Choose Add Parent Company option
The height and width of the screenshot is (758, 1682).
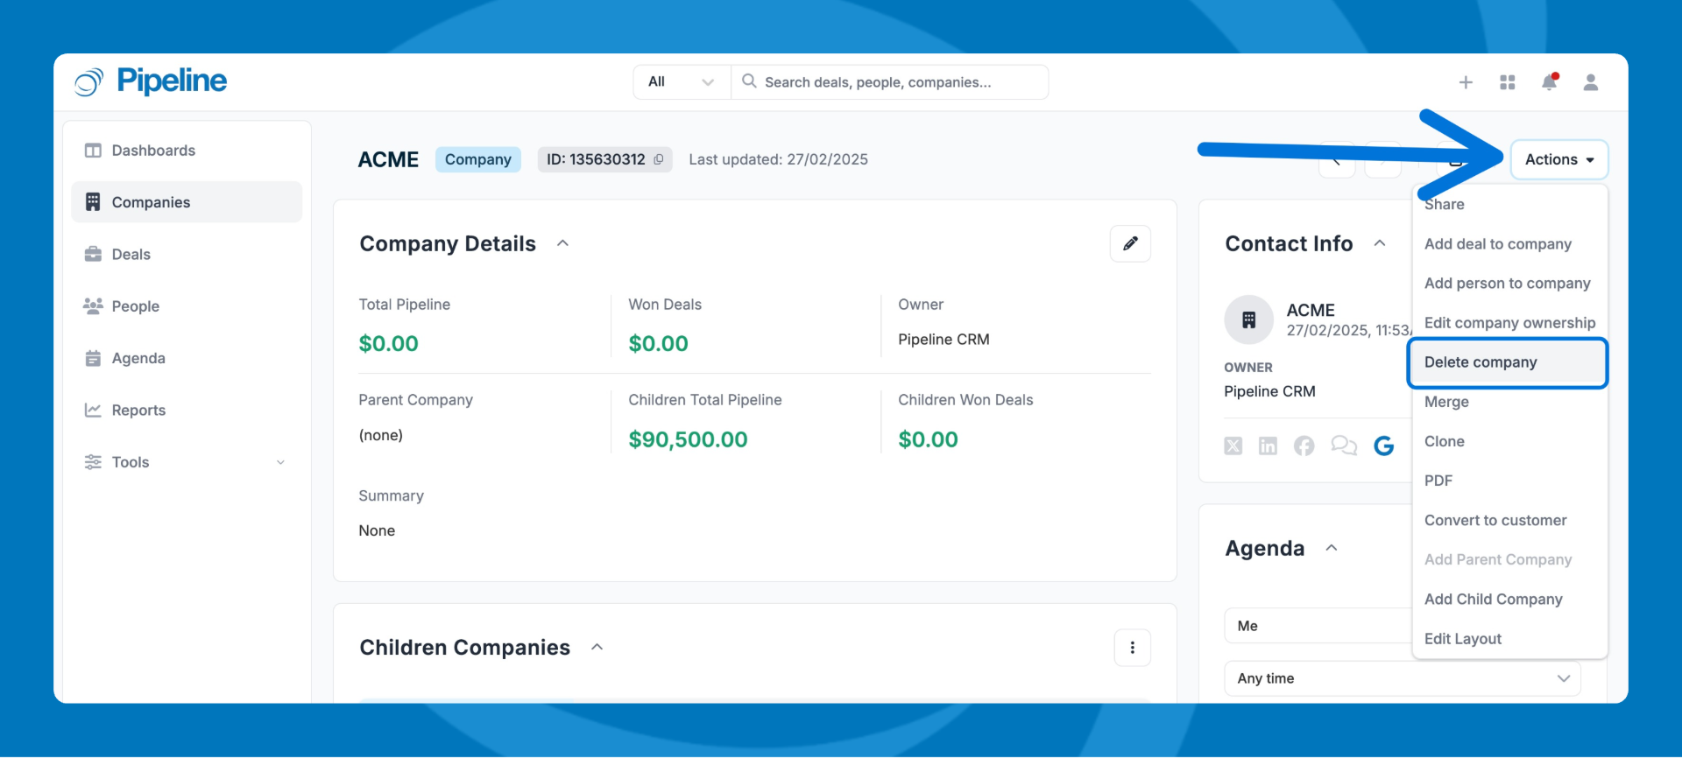coord(1510,559)
